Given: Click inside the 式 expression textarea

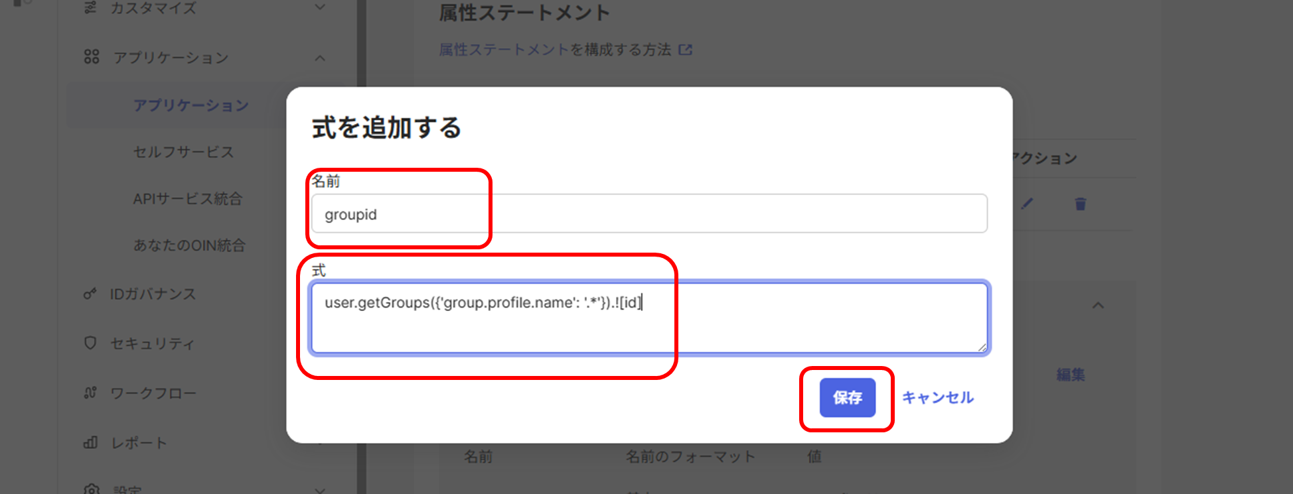Looking at the screenshot, I should point(649,318).
